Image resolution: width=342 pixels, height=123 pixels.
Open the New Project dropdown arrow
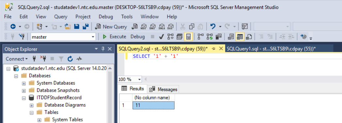point(46,27)
